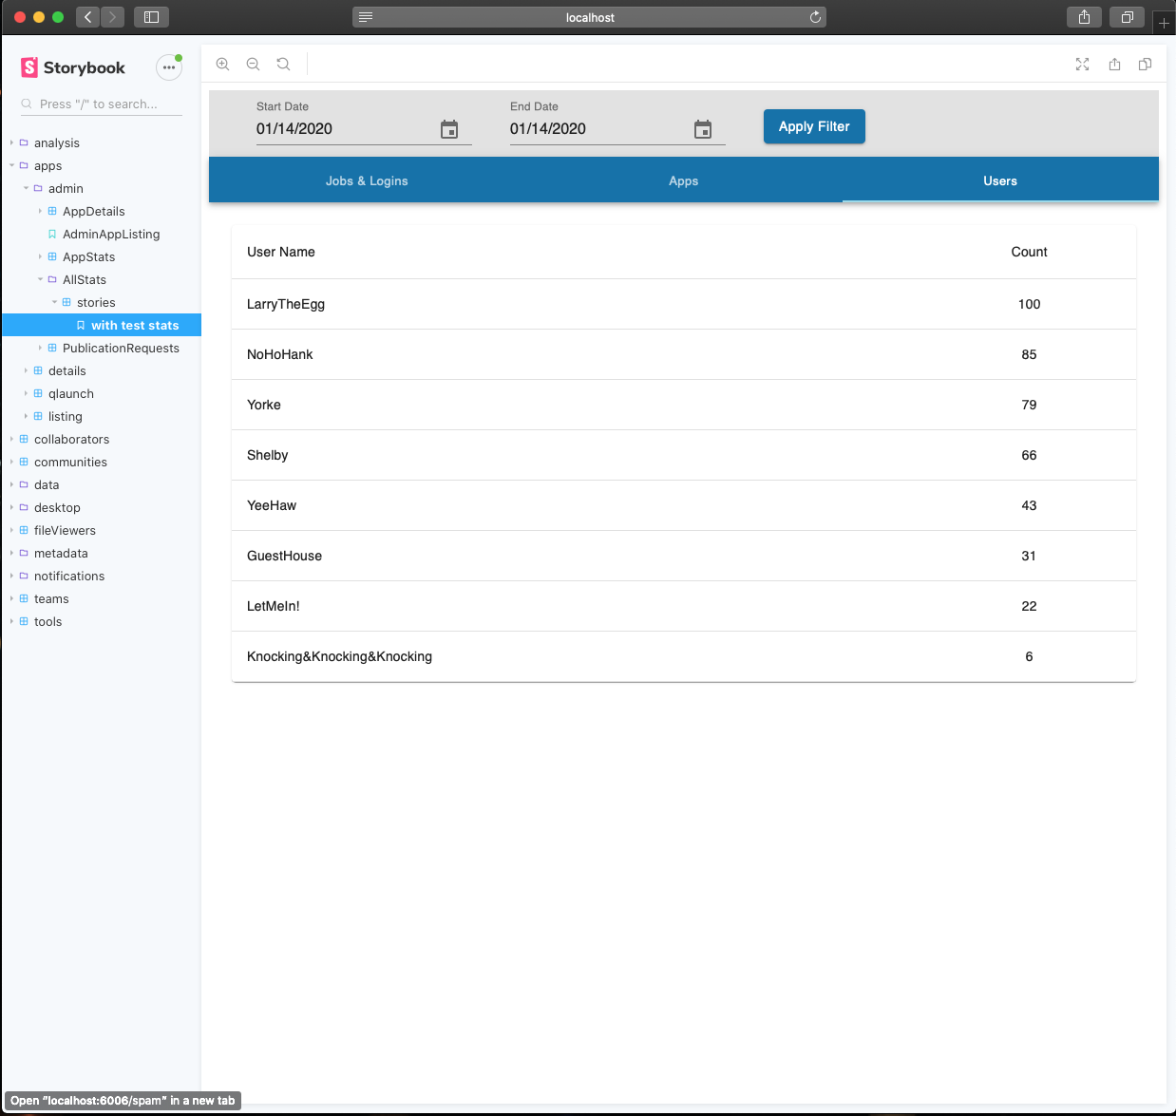Switch to the Jobs & Logins tab
The image size is (1176, 1116).
(x=367, y=180)
